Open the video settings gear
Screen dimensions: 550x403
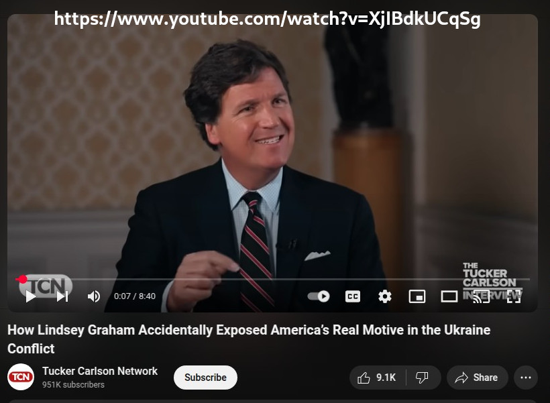pyautogui.click(x=385, y=296)
